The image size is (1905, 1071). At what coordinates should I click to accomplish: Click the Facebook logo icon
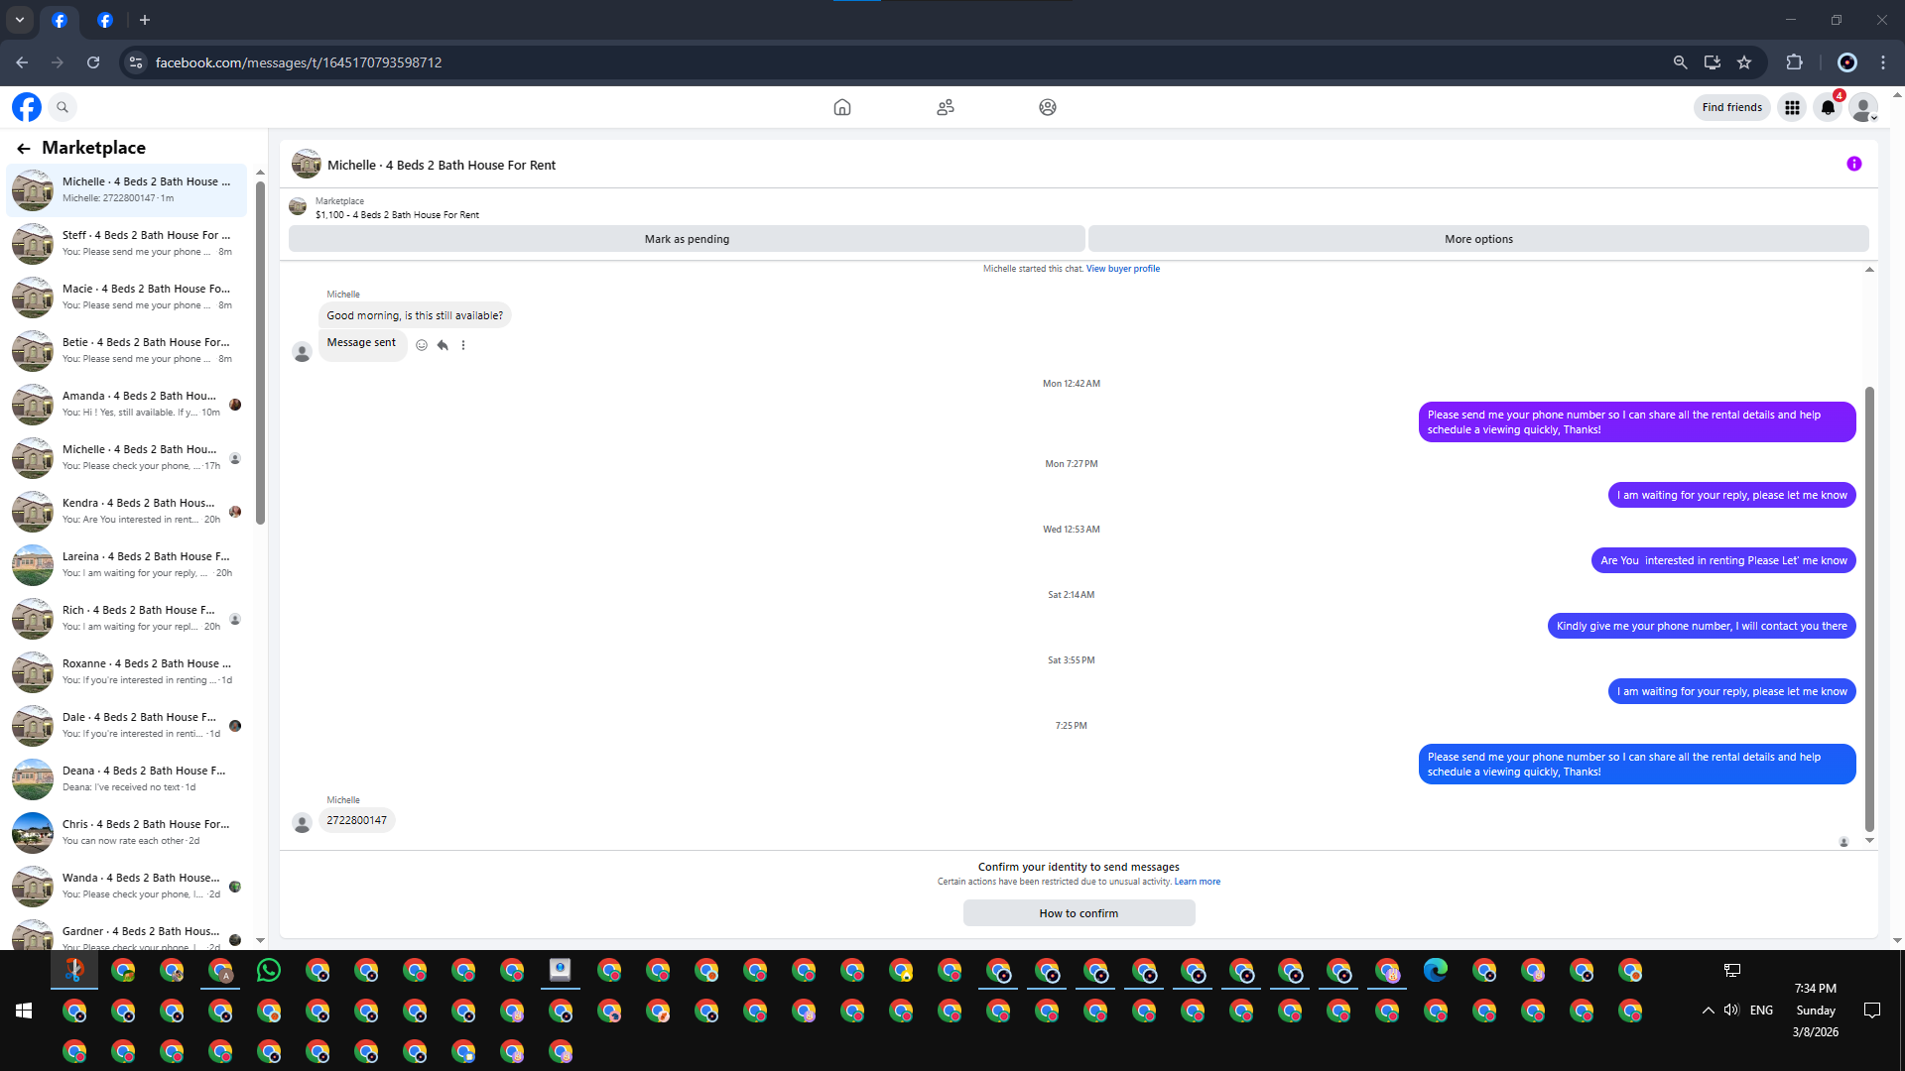click(27, 107)
